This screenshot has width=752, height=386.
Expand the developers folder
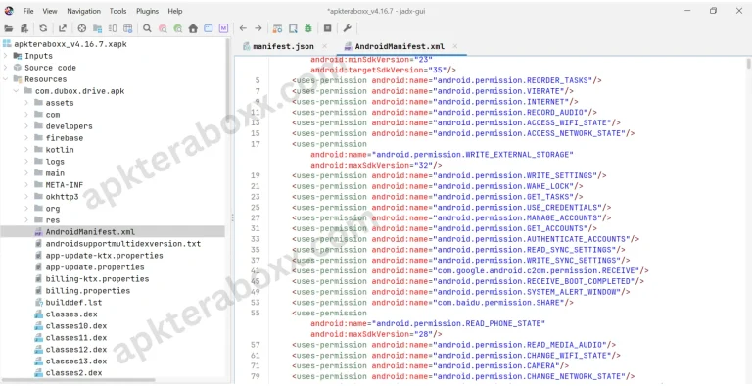click(x=26, y=126)
